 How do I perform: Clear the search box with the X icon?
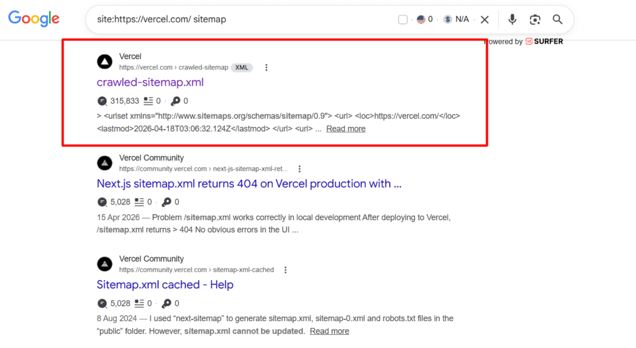[x=484, y=19]
